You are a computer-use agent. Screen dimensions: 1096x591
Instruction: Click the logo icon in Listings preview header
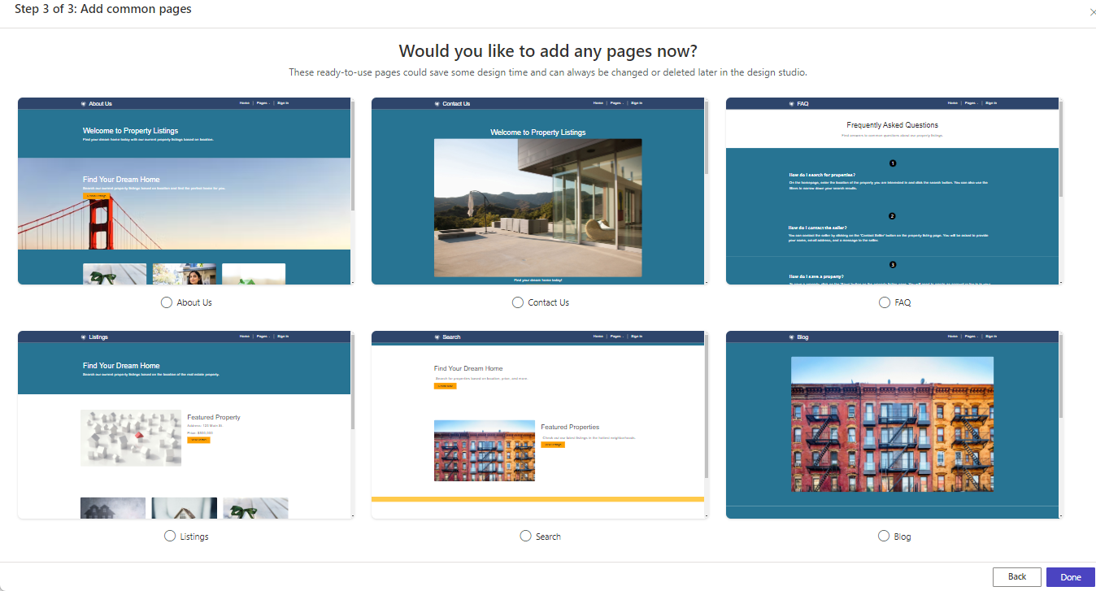[x=84, y=337]
